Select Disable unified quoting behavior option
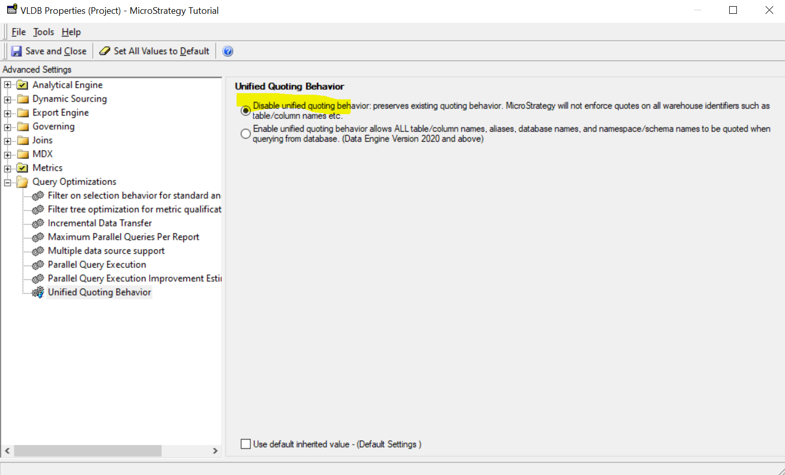 [245, 110]
